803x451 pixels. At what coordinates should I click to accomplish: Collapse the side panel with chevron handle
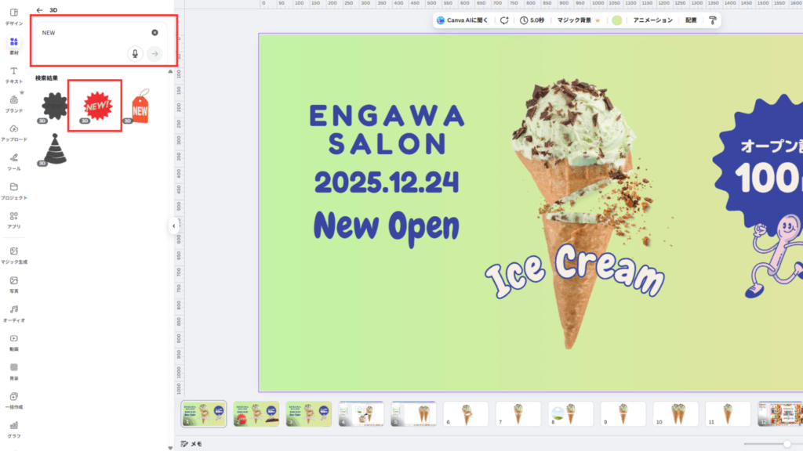pos(173,226)
